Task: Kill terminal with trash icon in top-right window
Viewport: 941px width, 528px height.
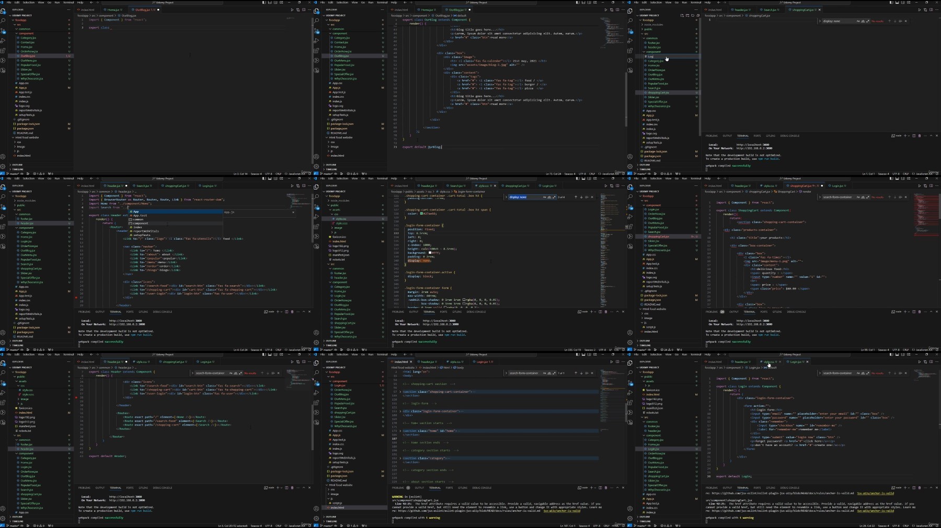Action: click(920, 136)
